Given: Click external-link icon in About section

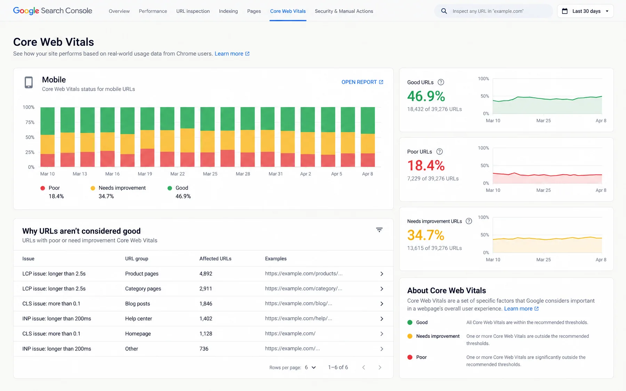Looking at the screenshot, I should click(537, 309).
